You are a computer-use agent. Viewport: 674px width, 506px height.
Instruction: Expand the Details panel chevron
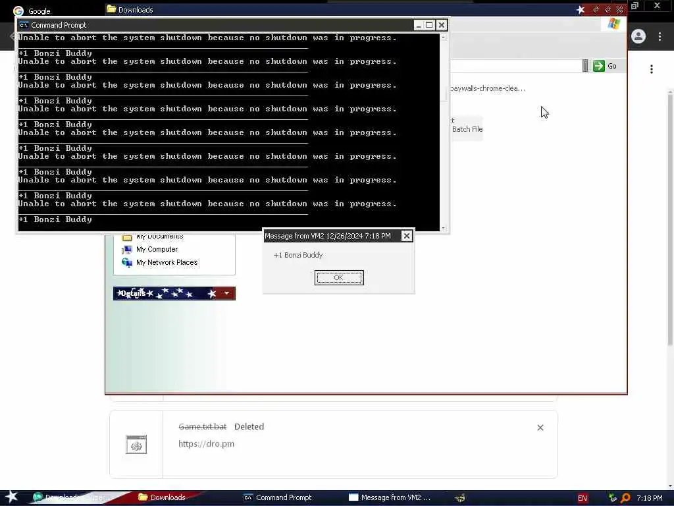click(x=226, y=293)
